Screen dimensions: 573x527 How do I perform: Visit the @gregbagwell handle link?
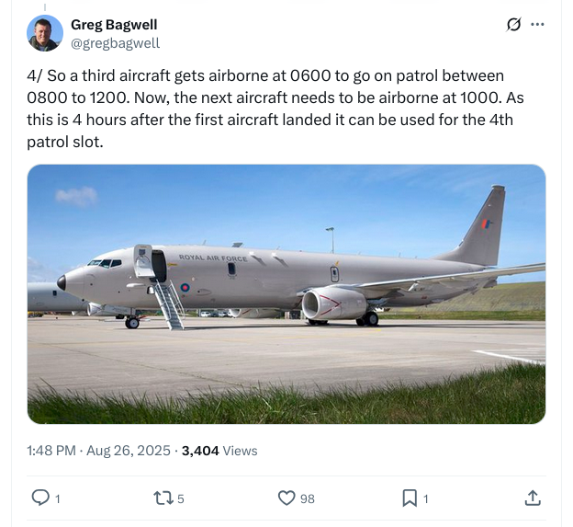click(x=115, y=42)
